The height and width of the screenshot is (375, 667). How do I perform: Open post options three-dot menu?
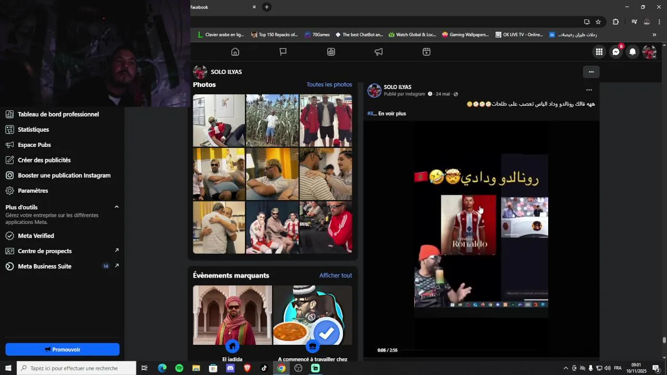tap(589, 90)
